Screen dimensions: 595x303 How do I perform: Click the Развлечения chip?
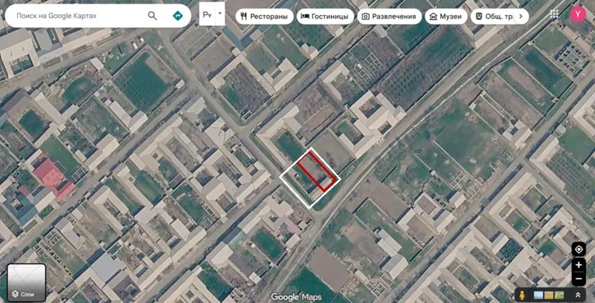pyautogui.click(x=389, y=16)
